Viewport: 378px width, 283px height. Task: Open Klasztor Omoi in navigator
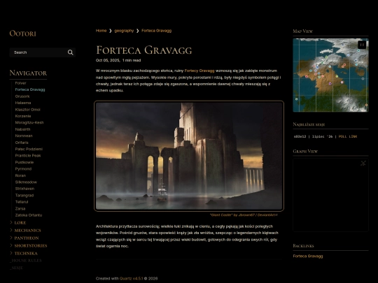tap(27, 110)
